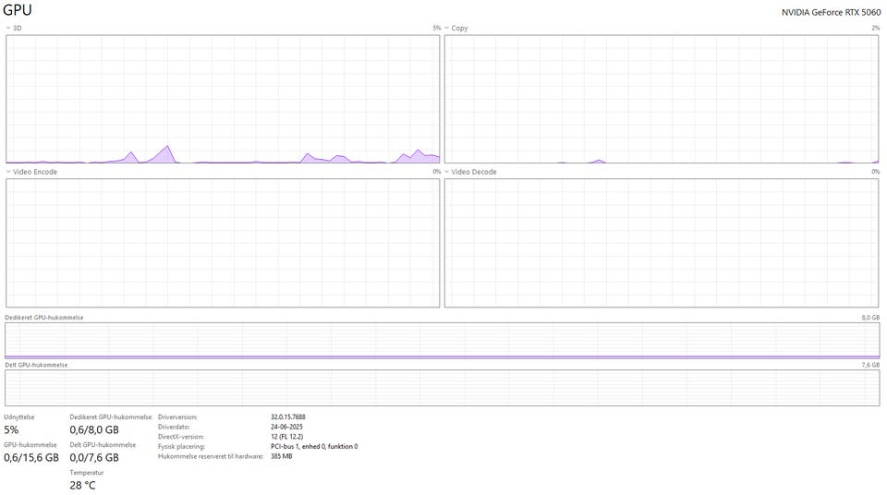
Task: Click the Video Decode graph area
Action: click(662, 243)
